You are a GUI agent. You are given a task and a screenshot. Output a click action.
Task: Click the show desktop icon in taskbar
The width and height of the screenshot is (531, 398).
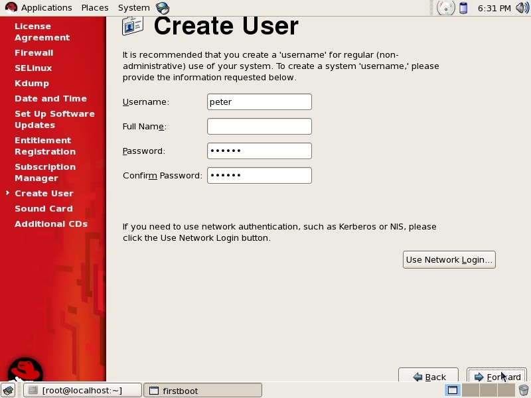(x=9, y=391)
